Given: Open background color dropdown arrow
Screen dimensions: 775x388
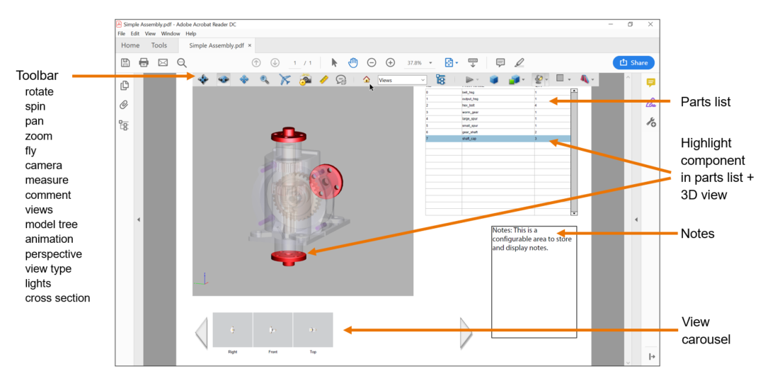Looking at the screenshot, I should coord(569,80).
